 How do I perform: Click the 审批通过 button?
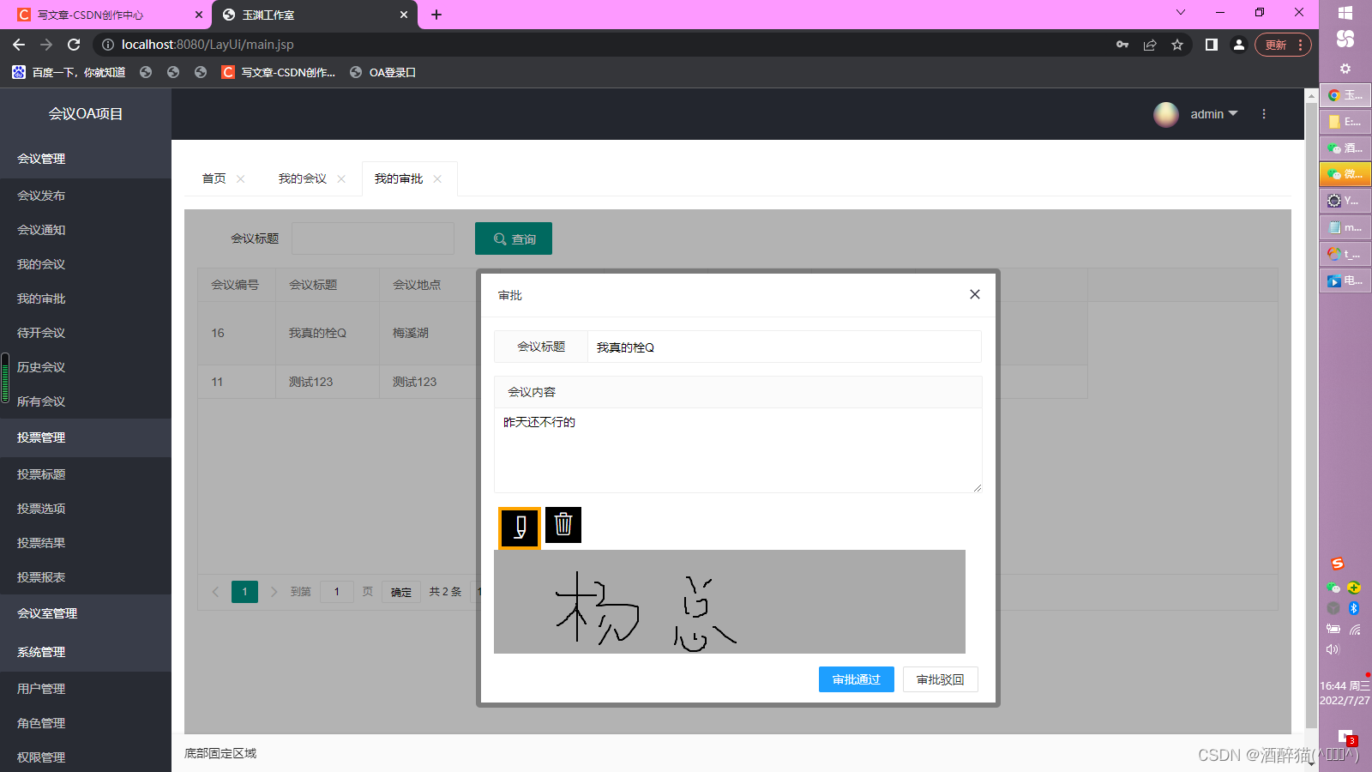pos(857,679)
